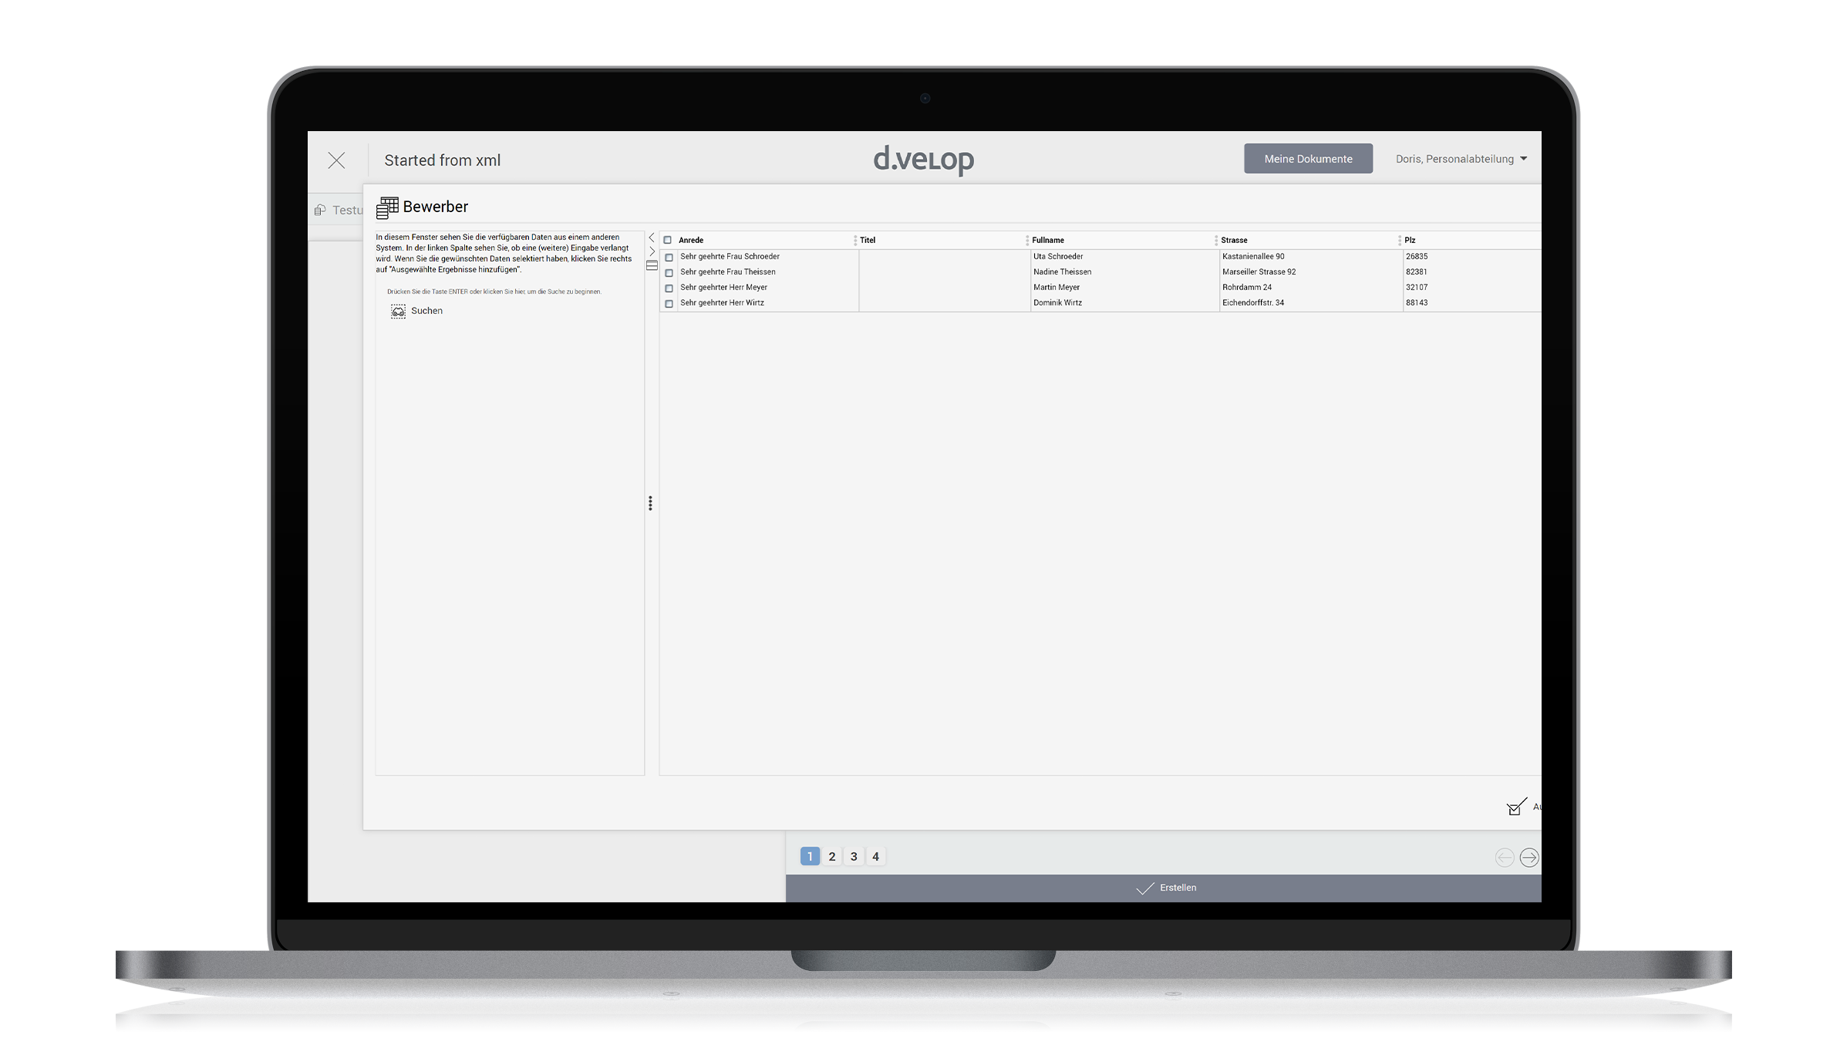Select the postal code 82381
This screenshot has width=1847, height=1062.
[1417, 272]
